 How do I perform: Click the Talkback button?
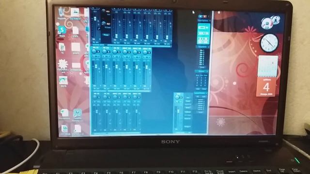tap(187, 112)
